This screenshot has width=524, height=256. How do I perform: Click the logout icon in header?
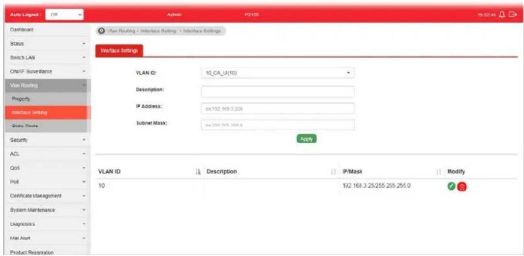512,15
